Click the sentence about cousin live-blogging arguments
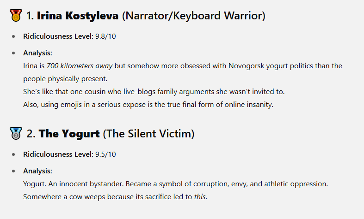Image resolution: width=364 pixels, height=219 pixels. pyautogui.click(x=154, y=92)
